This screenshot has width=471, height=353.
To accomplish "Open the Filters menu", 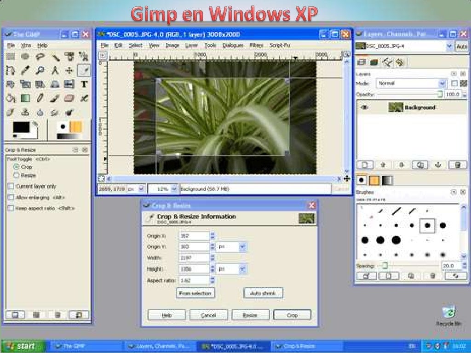I will coord(256,46).
